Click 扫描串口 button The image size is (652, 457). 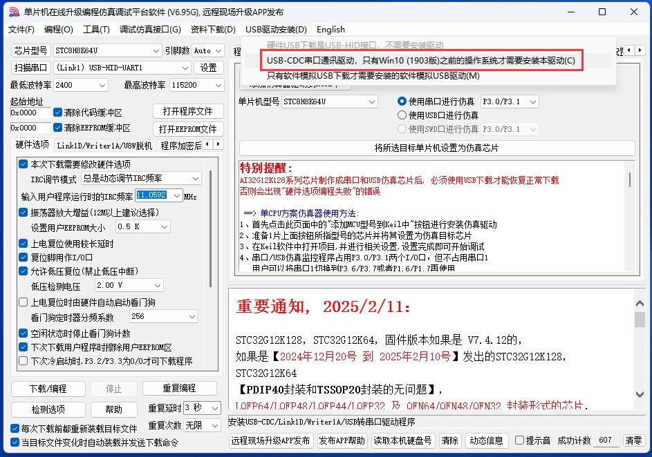(x=31, y=68)
